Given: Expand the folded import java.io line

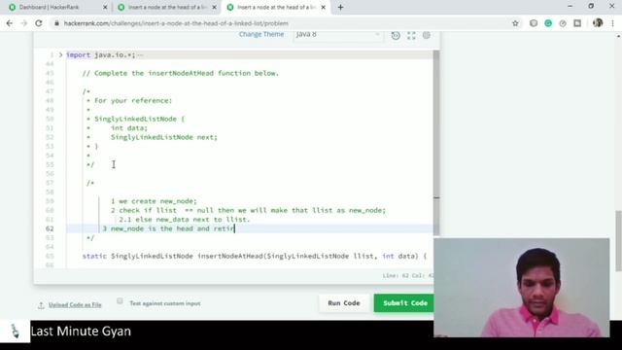Looking at the screenshot, I should [60, 54].
